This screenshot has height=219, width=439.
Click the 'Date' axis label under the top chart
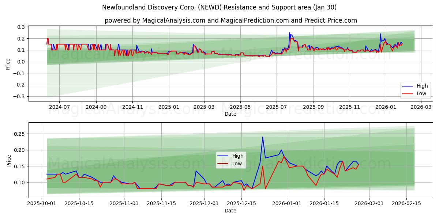click(230, 114)
